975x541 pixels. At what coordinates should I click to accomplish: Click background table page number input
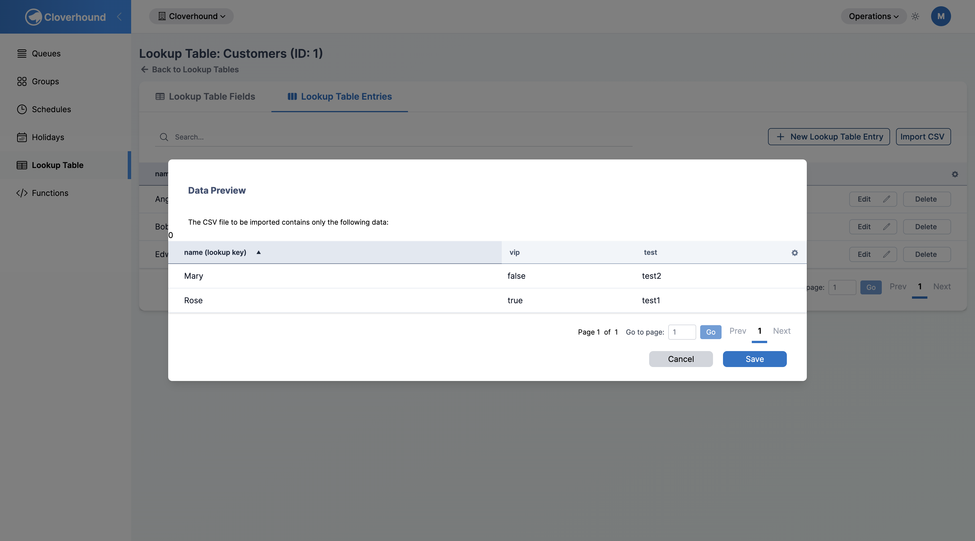[x=842, y=287]
